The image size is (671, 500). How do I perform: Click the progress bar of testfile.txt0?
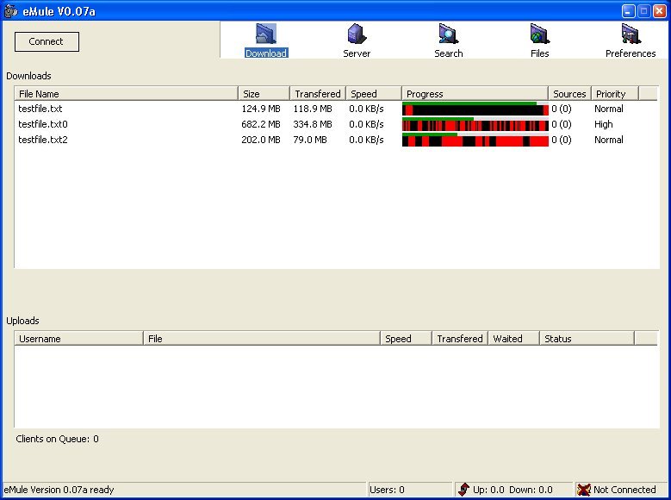pyautogui.click(x=475, y=124)
